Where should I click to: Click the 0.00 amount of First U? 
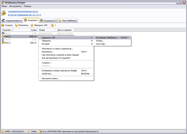(34, 39)
